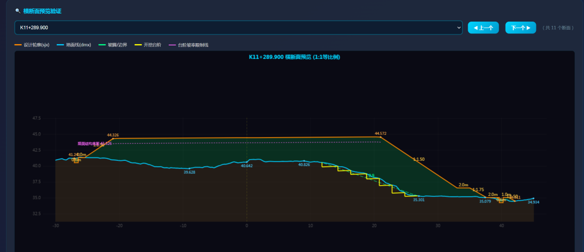Hide the 开挖台阶 legend series
This screenshot has width=584, height=252.
click(148, 45)
